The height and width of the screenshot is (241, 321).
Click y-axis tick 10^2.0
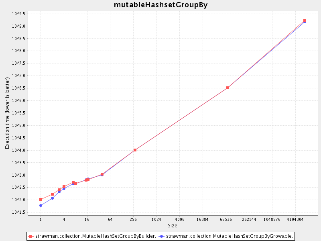(18, 200)
